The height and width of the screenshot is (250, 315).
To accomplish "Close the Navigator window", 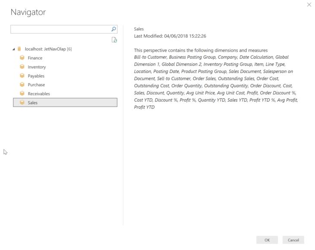I will click(309, 5).
